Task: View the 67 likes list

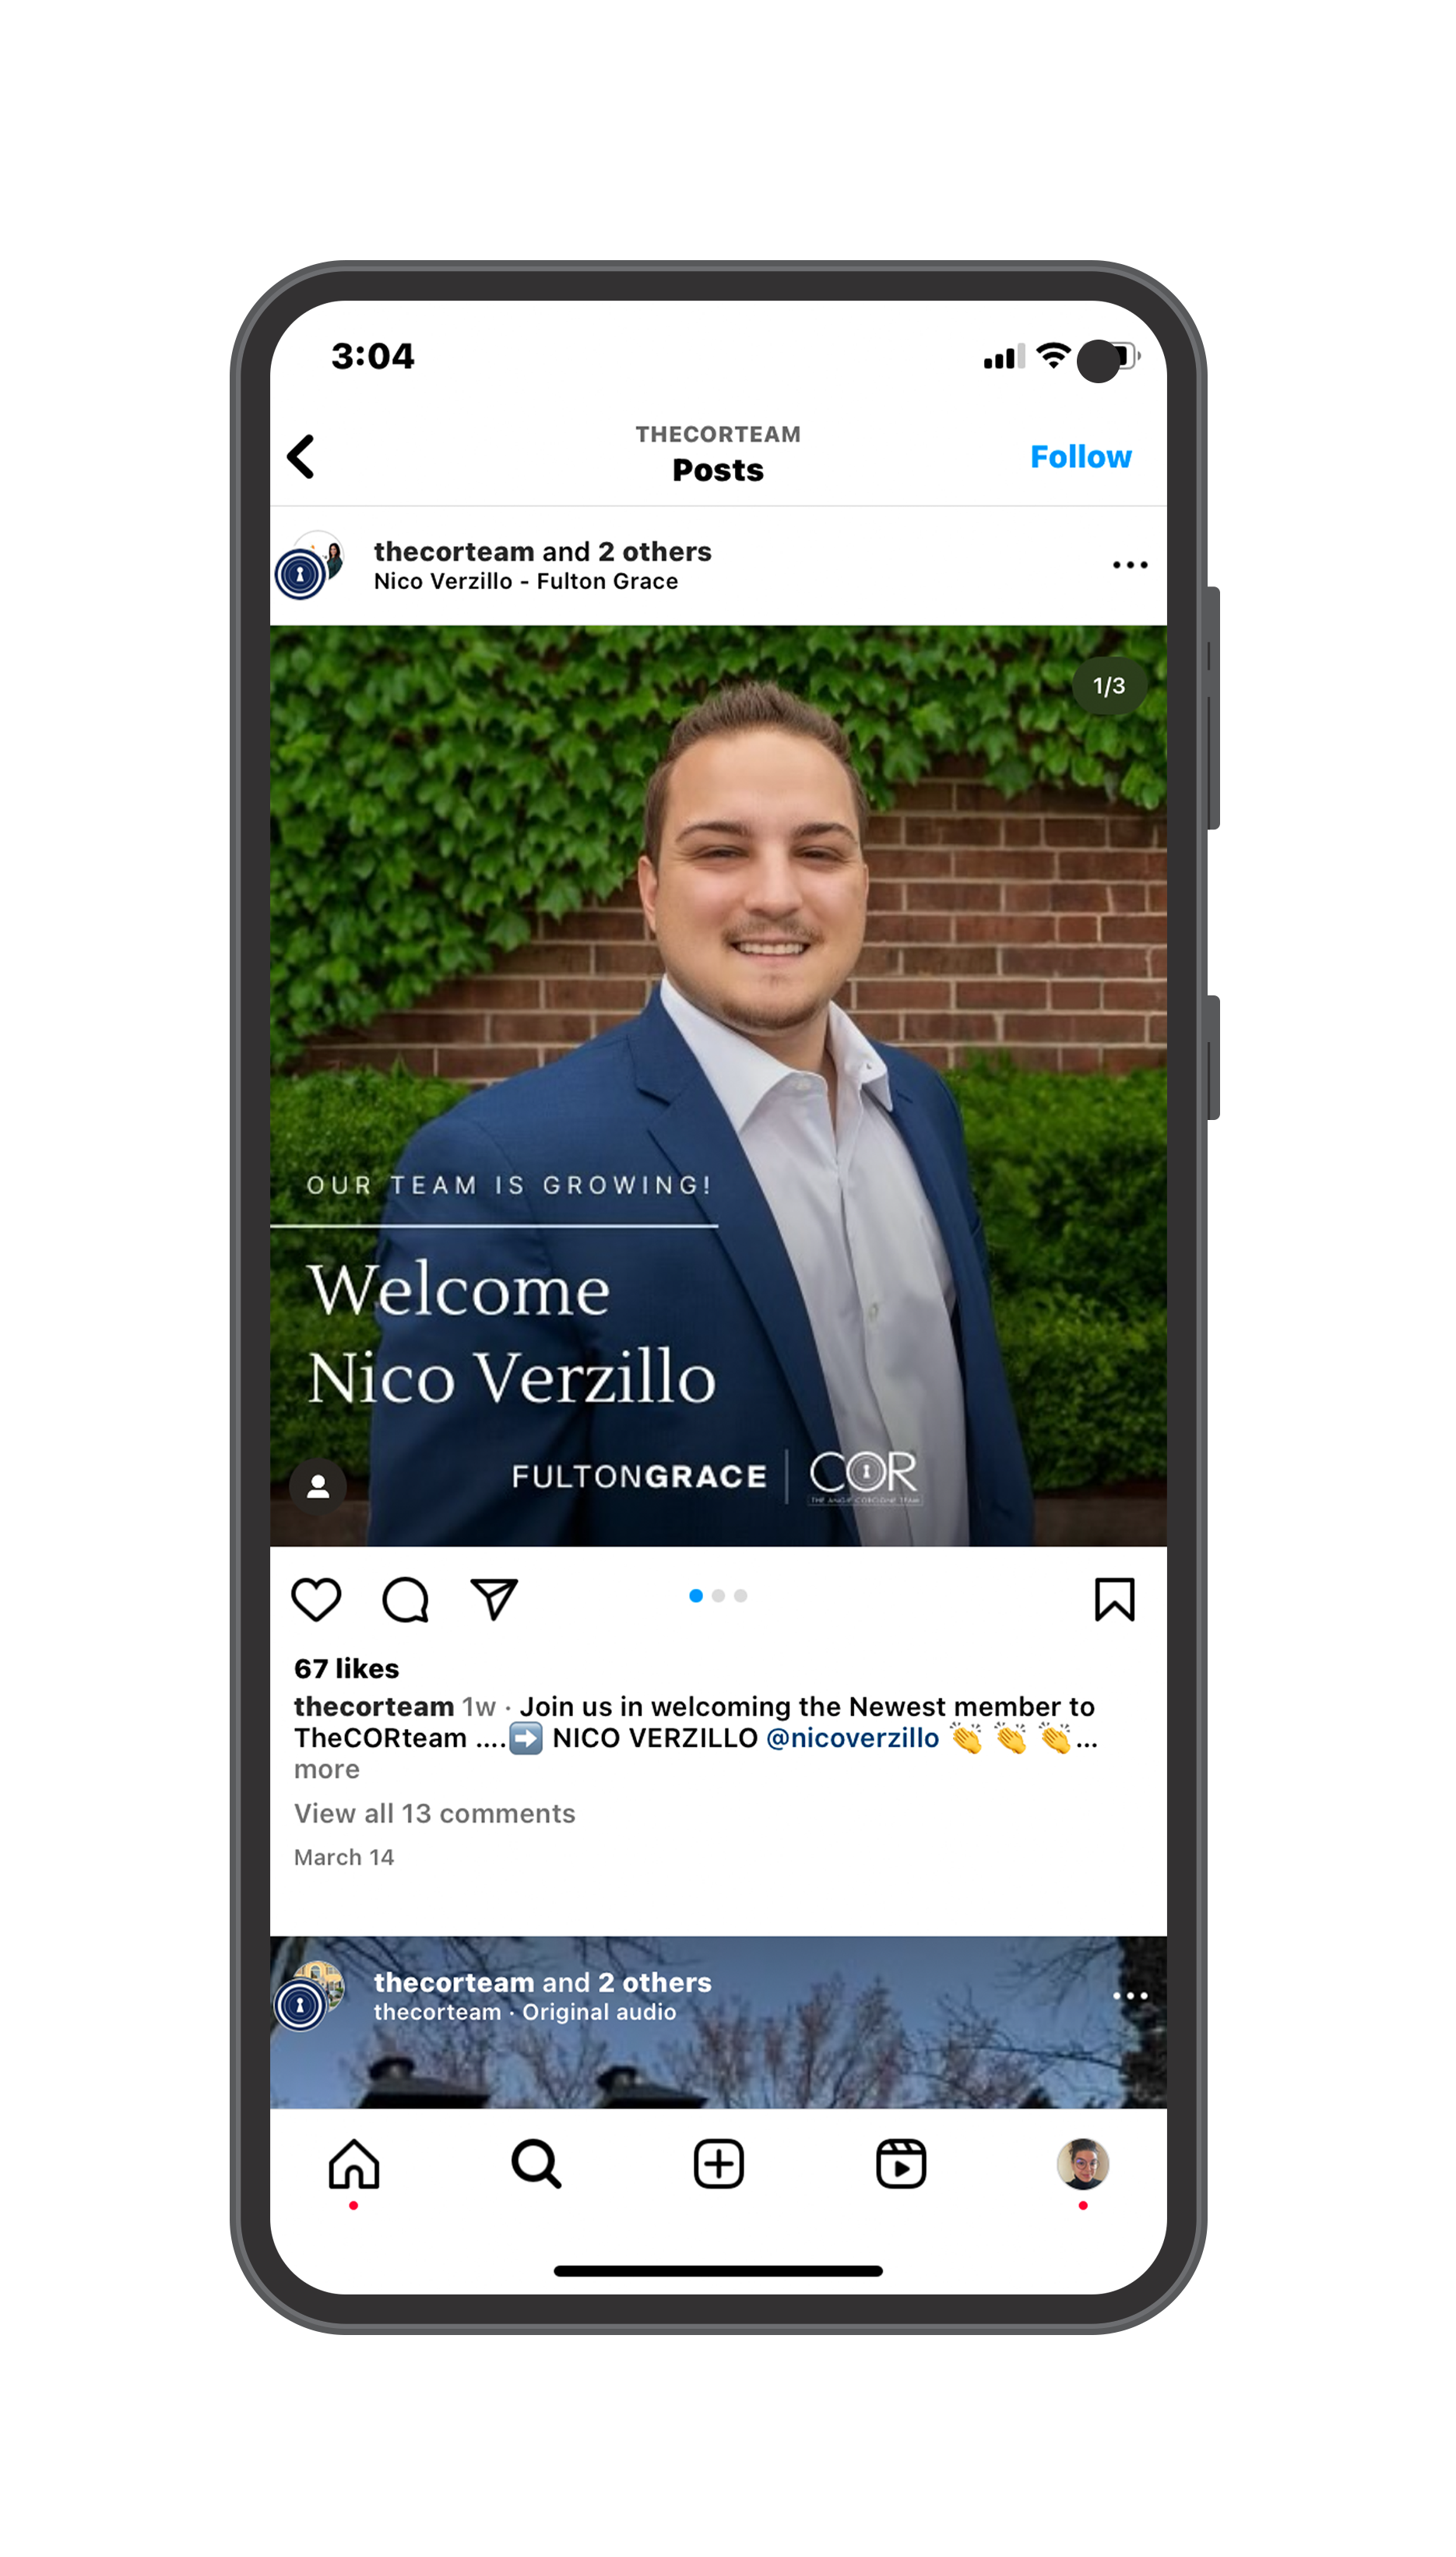Action: [346, 1668]
